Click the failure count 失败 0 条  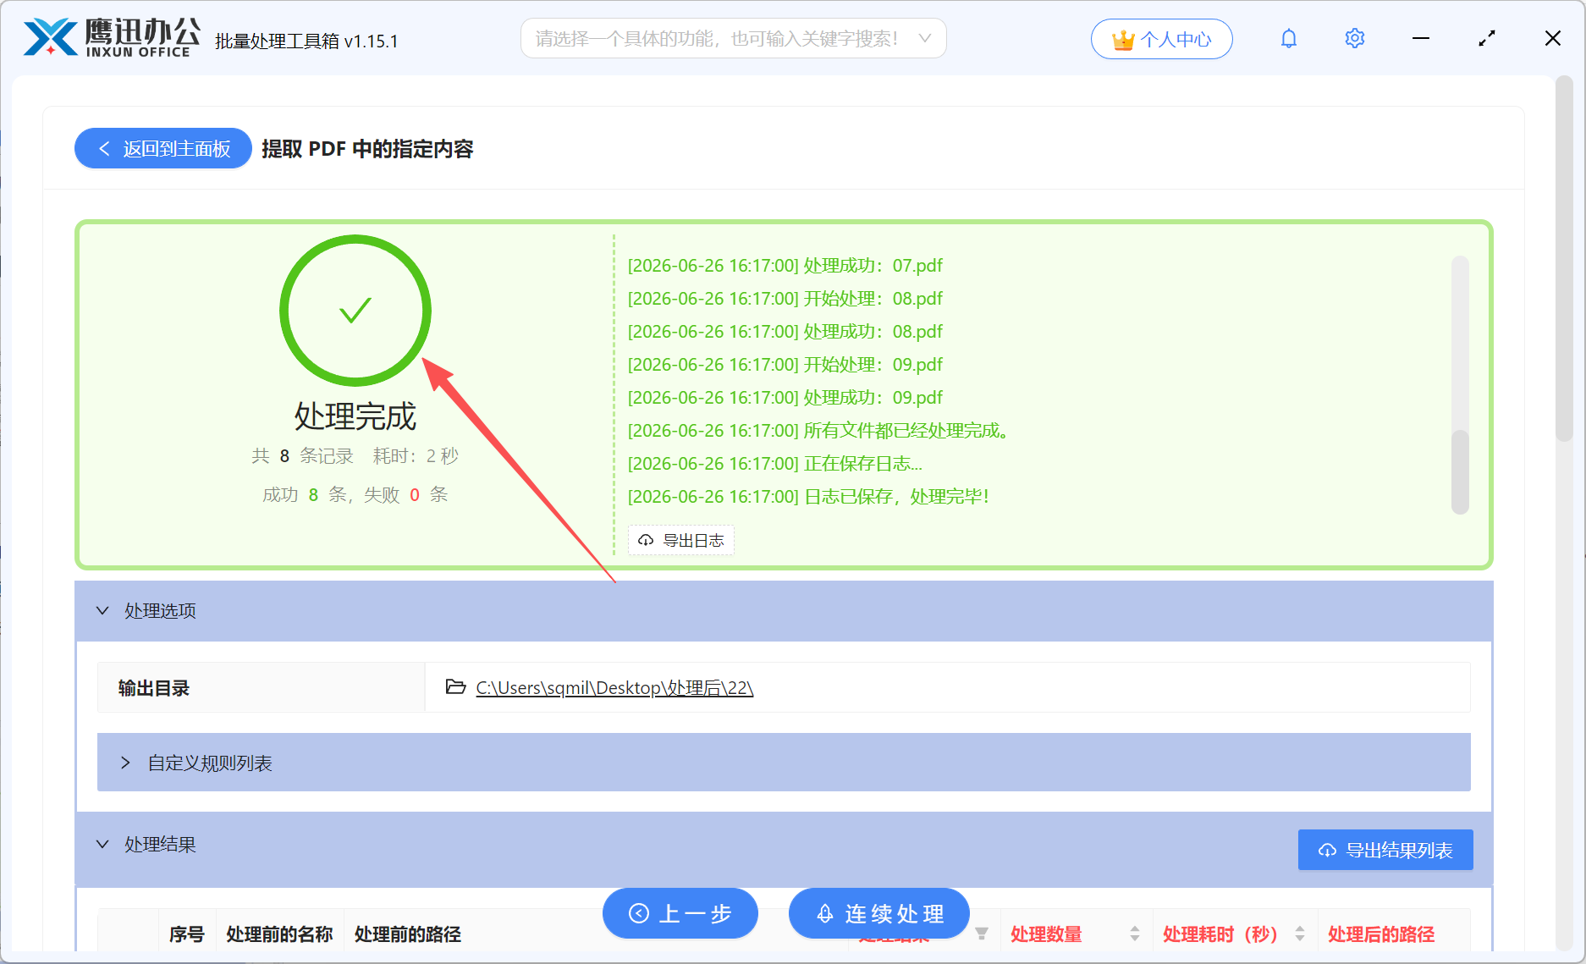pos(405,495)
